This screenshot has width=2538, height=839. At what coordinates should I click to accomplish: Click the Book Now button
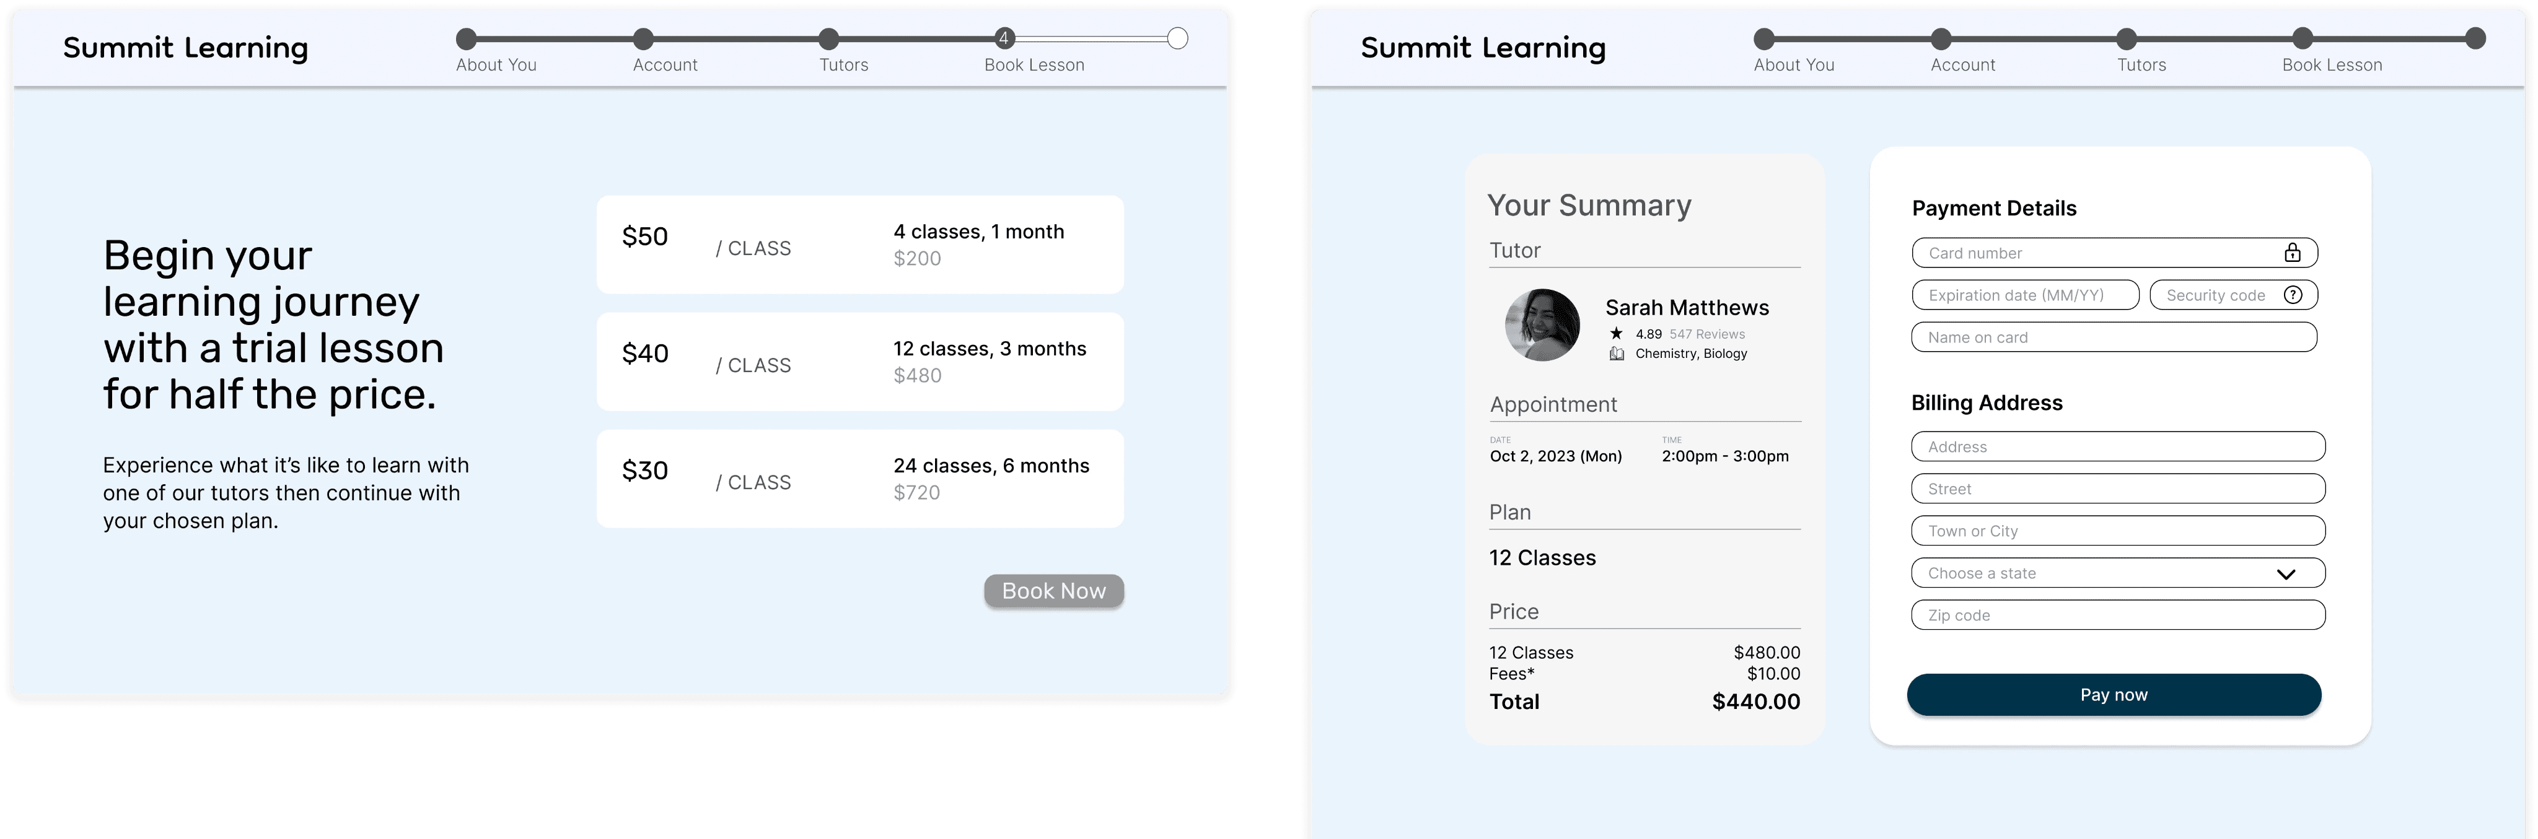[1054, 591]
